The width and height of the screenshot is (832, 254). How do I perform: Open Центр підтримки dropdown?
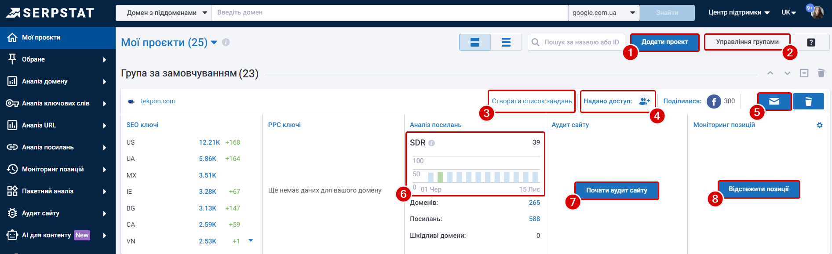pos(739,13)
